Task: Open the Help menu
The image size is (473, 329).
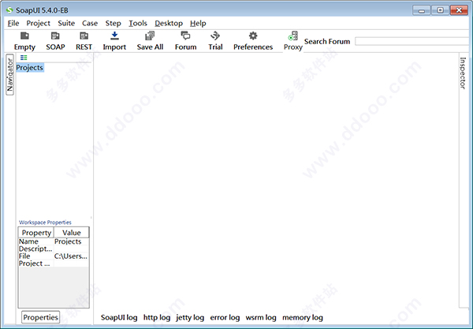Action: [x=198, y=23]
